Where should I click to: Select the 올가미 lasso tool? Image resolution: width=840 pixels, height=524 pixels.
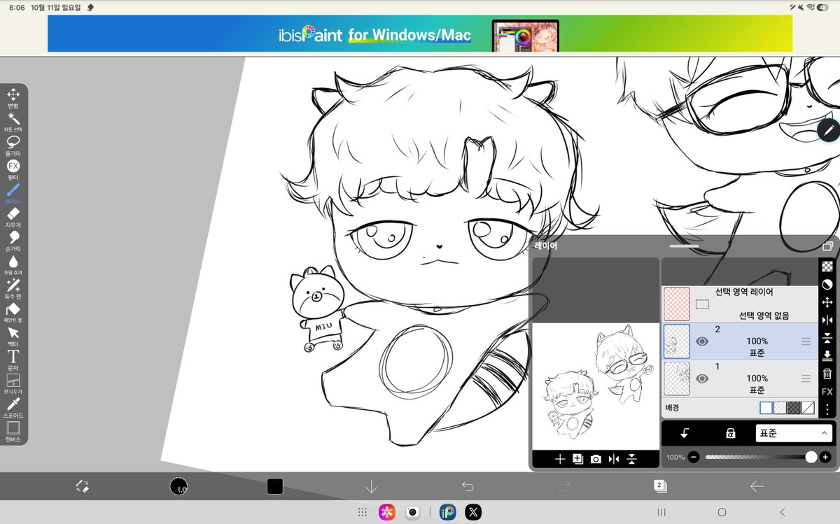tap(13, 145)
